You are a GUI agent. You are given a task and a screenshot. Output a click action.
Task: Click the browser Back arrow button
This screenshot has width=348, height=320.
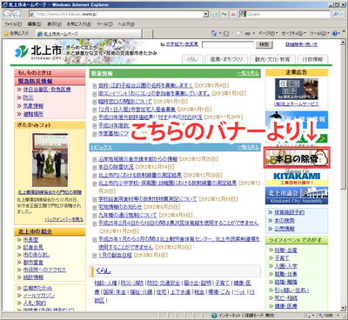[7, 14]
